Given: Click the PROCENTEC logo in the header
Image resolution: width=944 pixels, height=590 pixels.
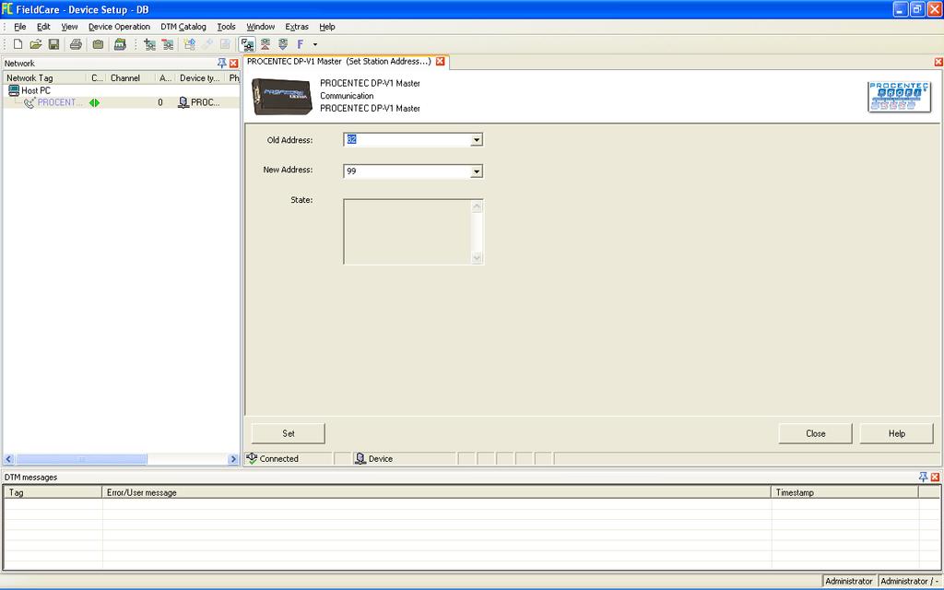Looking at the screenshot, I should pyautogui.click(x=899, y=96).
